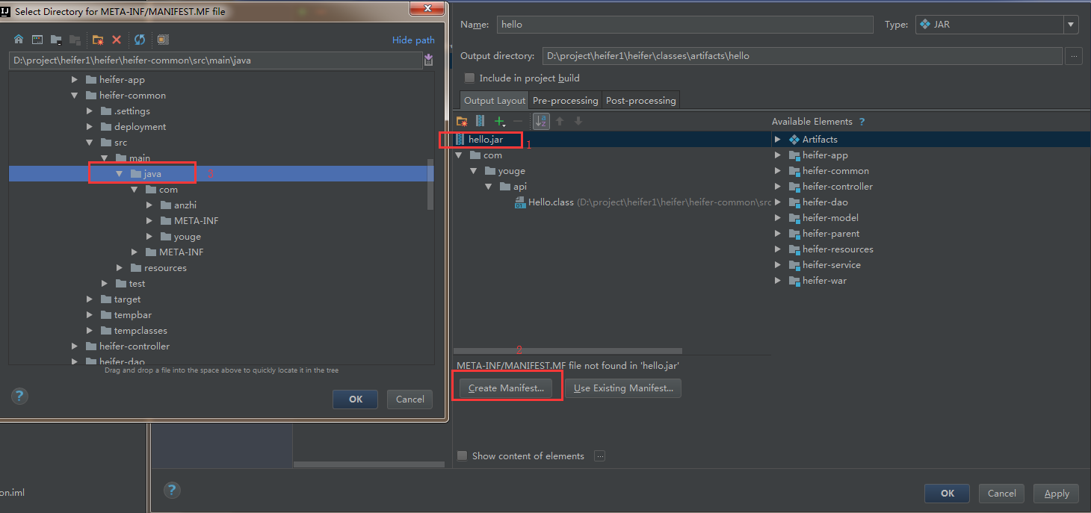Viewport: 1091px width, 513px height.
Task: Click the help icon in Project Structure window
Action: (172, 490)
